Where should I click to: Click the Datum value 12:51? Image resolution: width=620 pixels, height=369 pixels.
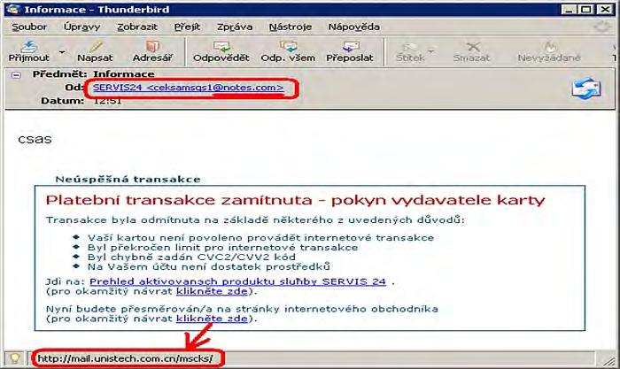click(107, 101)
